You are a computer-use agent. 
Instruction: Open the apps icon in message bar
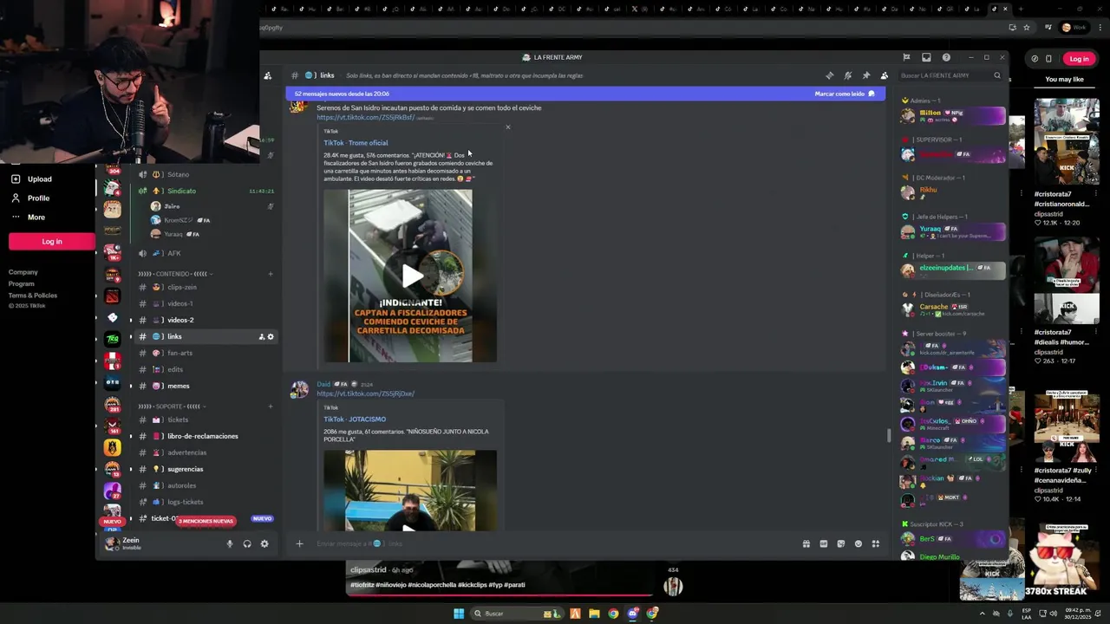[x=876, y=543]
